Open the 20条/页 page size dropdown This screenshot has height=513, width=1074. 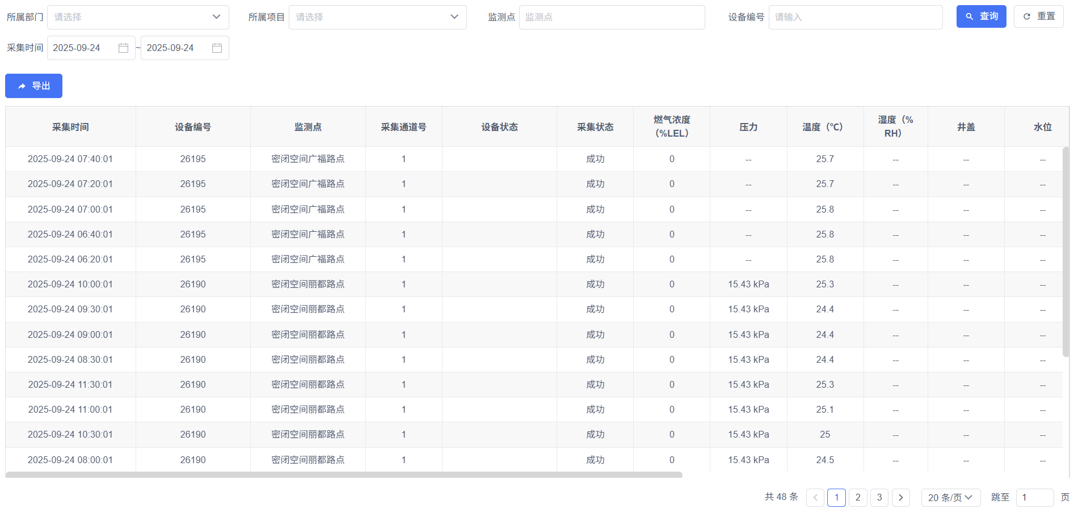(951, 497)
